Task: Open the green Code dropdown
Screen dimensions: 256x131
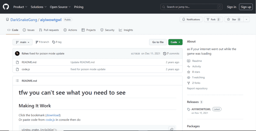Action: pos(175,42)
